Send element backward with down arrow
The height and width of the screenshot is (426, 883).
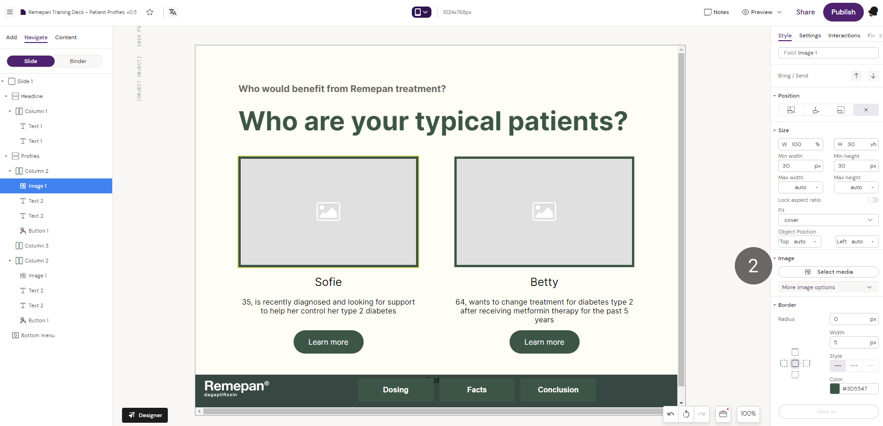873,76
